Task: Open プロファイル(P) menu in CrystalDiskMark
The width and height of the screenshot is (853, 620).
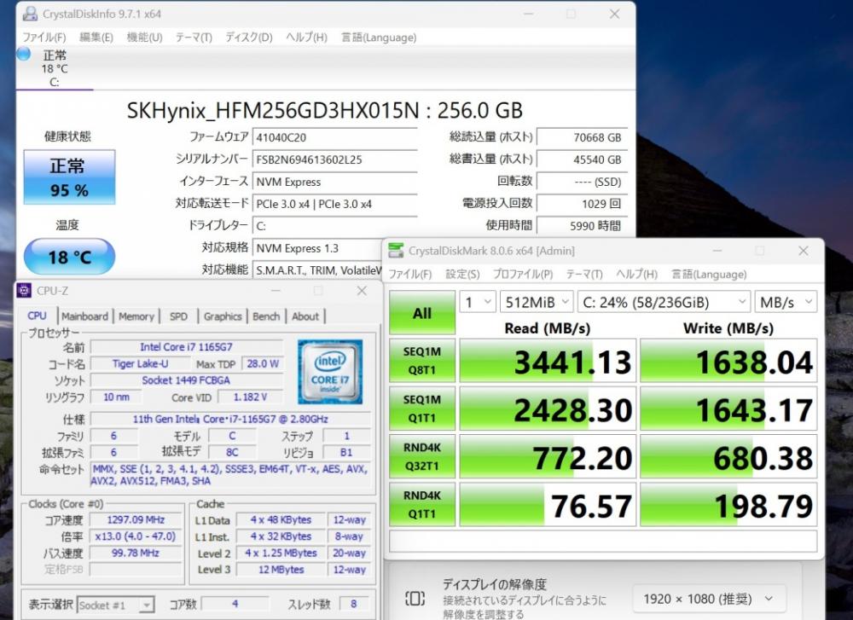Action: coord(523,274)
